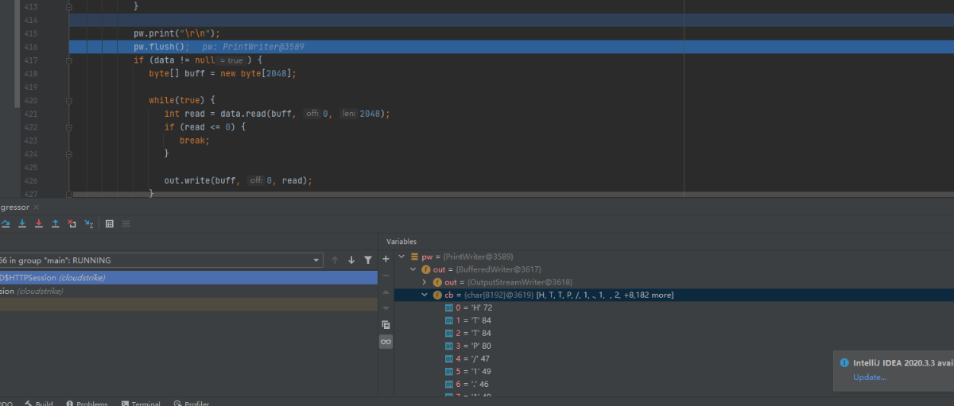The width and height of the screenshot is (954, 406).
Task: Toggle show watches glasses icon
Action: tap(386, 341)
